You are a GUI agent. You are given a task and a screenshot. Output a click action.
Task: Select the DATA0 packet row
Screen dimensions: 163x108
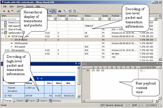click(79, 43)
